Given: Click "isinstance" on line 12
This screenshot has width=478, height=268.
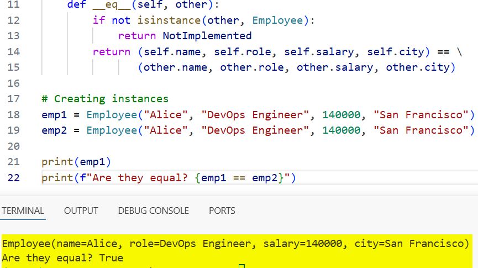Looking at the screenshot, I should pos(169,20).
